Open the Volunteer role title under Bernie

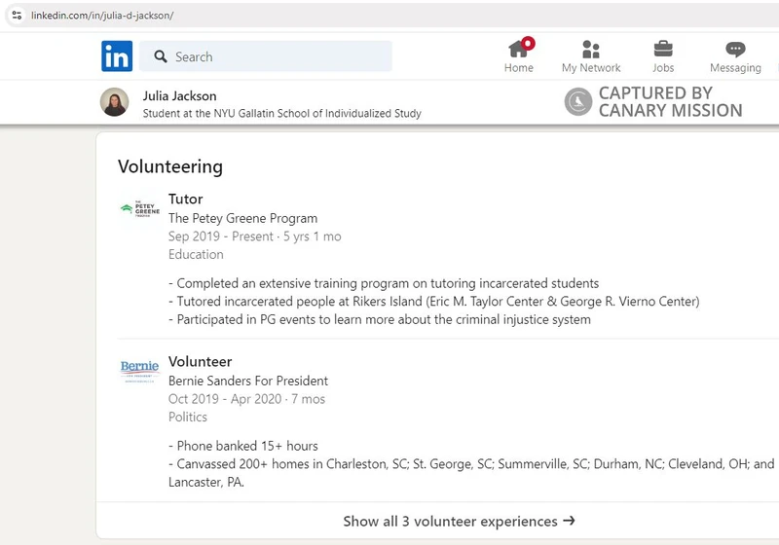pos(201,361)
